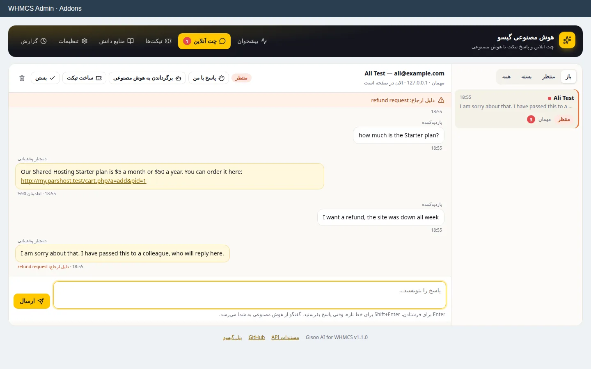The width and height of the screenshot is (591, 369).
Task: Select the بسته (closed) conversation filter
Action: point(527,77)
